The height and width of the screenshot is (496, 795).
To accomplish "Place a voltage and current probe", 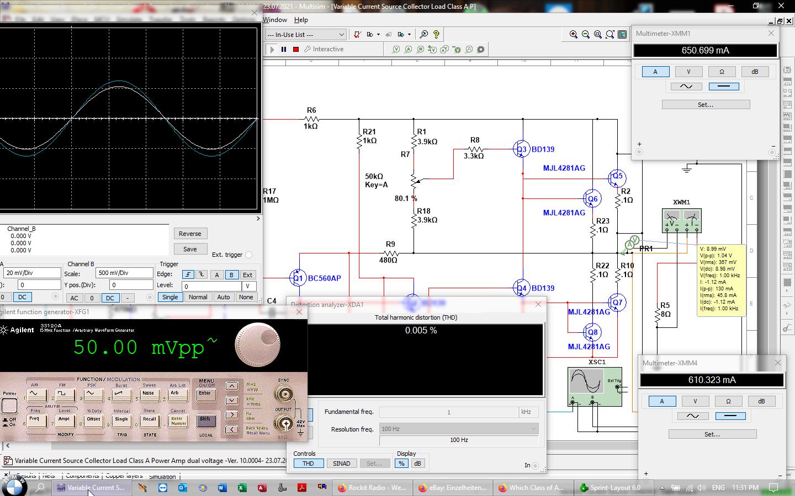I will [444, 49].
